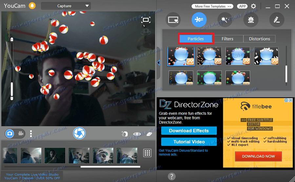Switch to photo capture mode
295x182 pixels.
[x=10, y=134]
